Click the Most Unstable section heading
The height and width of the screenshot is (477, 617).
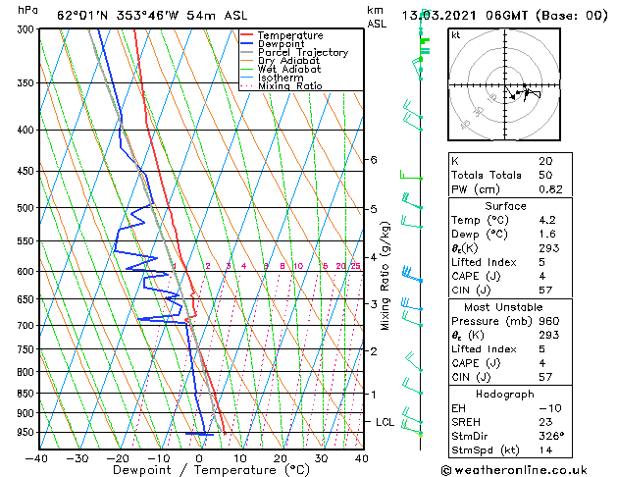(x=503, y=307)
